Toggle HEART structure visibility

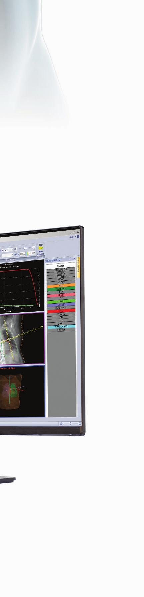[x=61, y=295]
